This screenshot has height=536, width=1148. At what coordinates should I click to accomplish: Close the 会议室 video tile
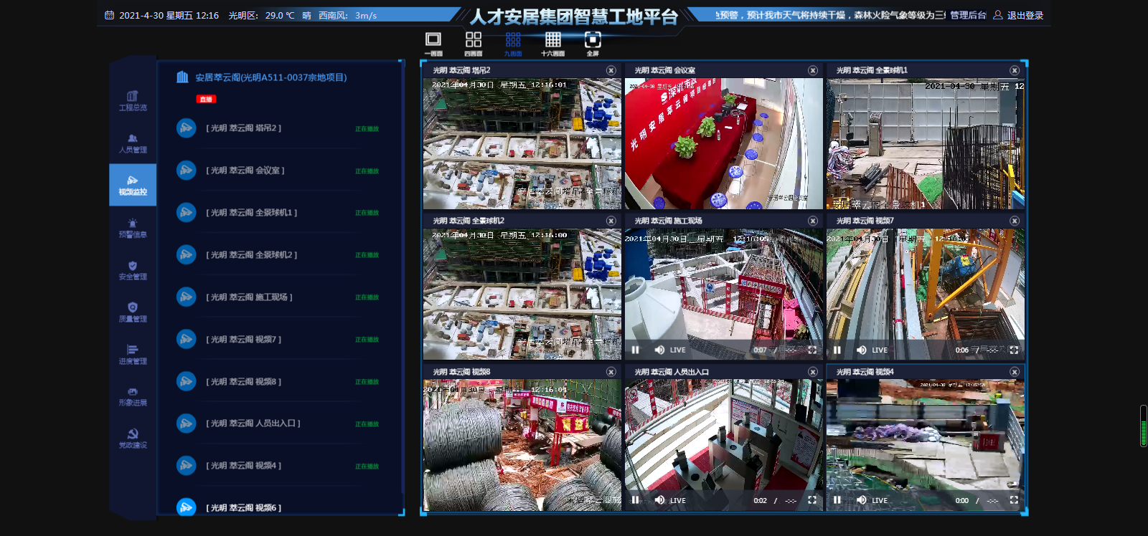[x=813, y=70]
